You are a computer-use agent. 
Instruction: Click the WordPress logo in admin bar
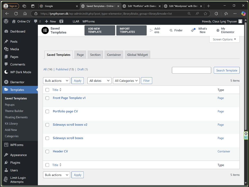point(6,21)
